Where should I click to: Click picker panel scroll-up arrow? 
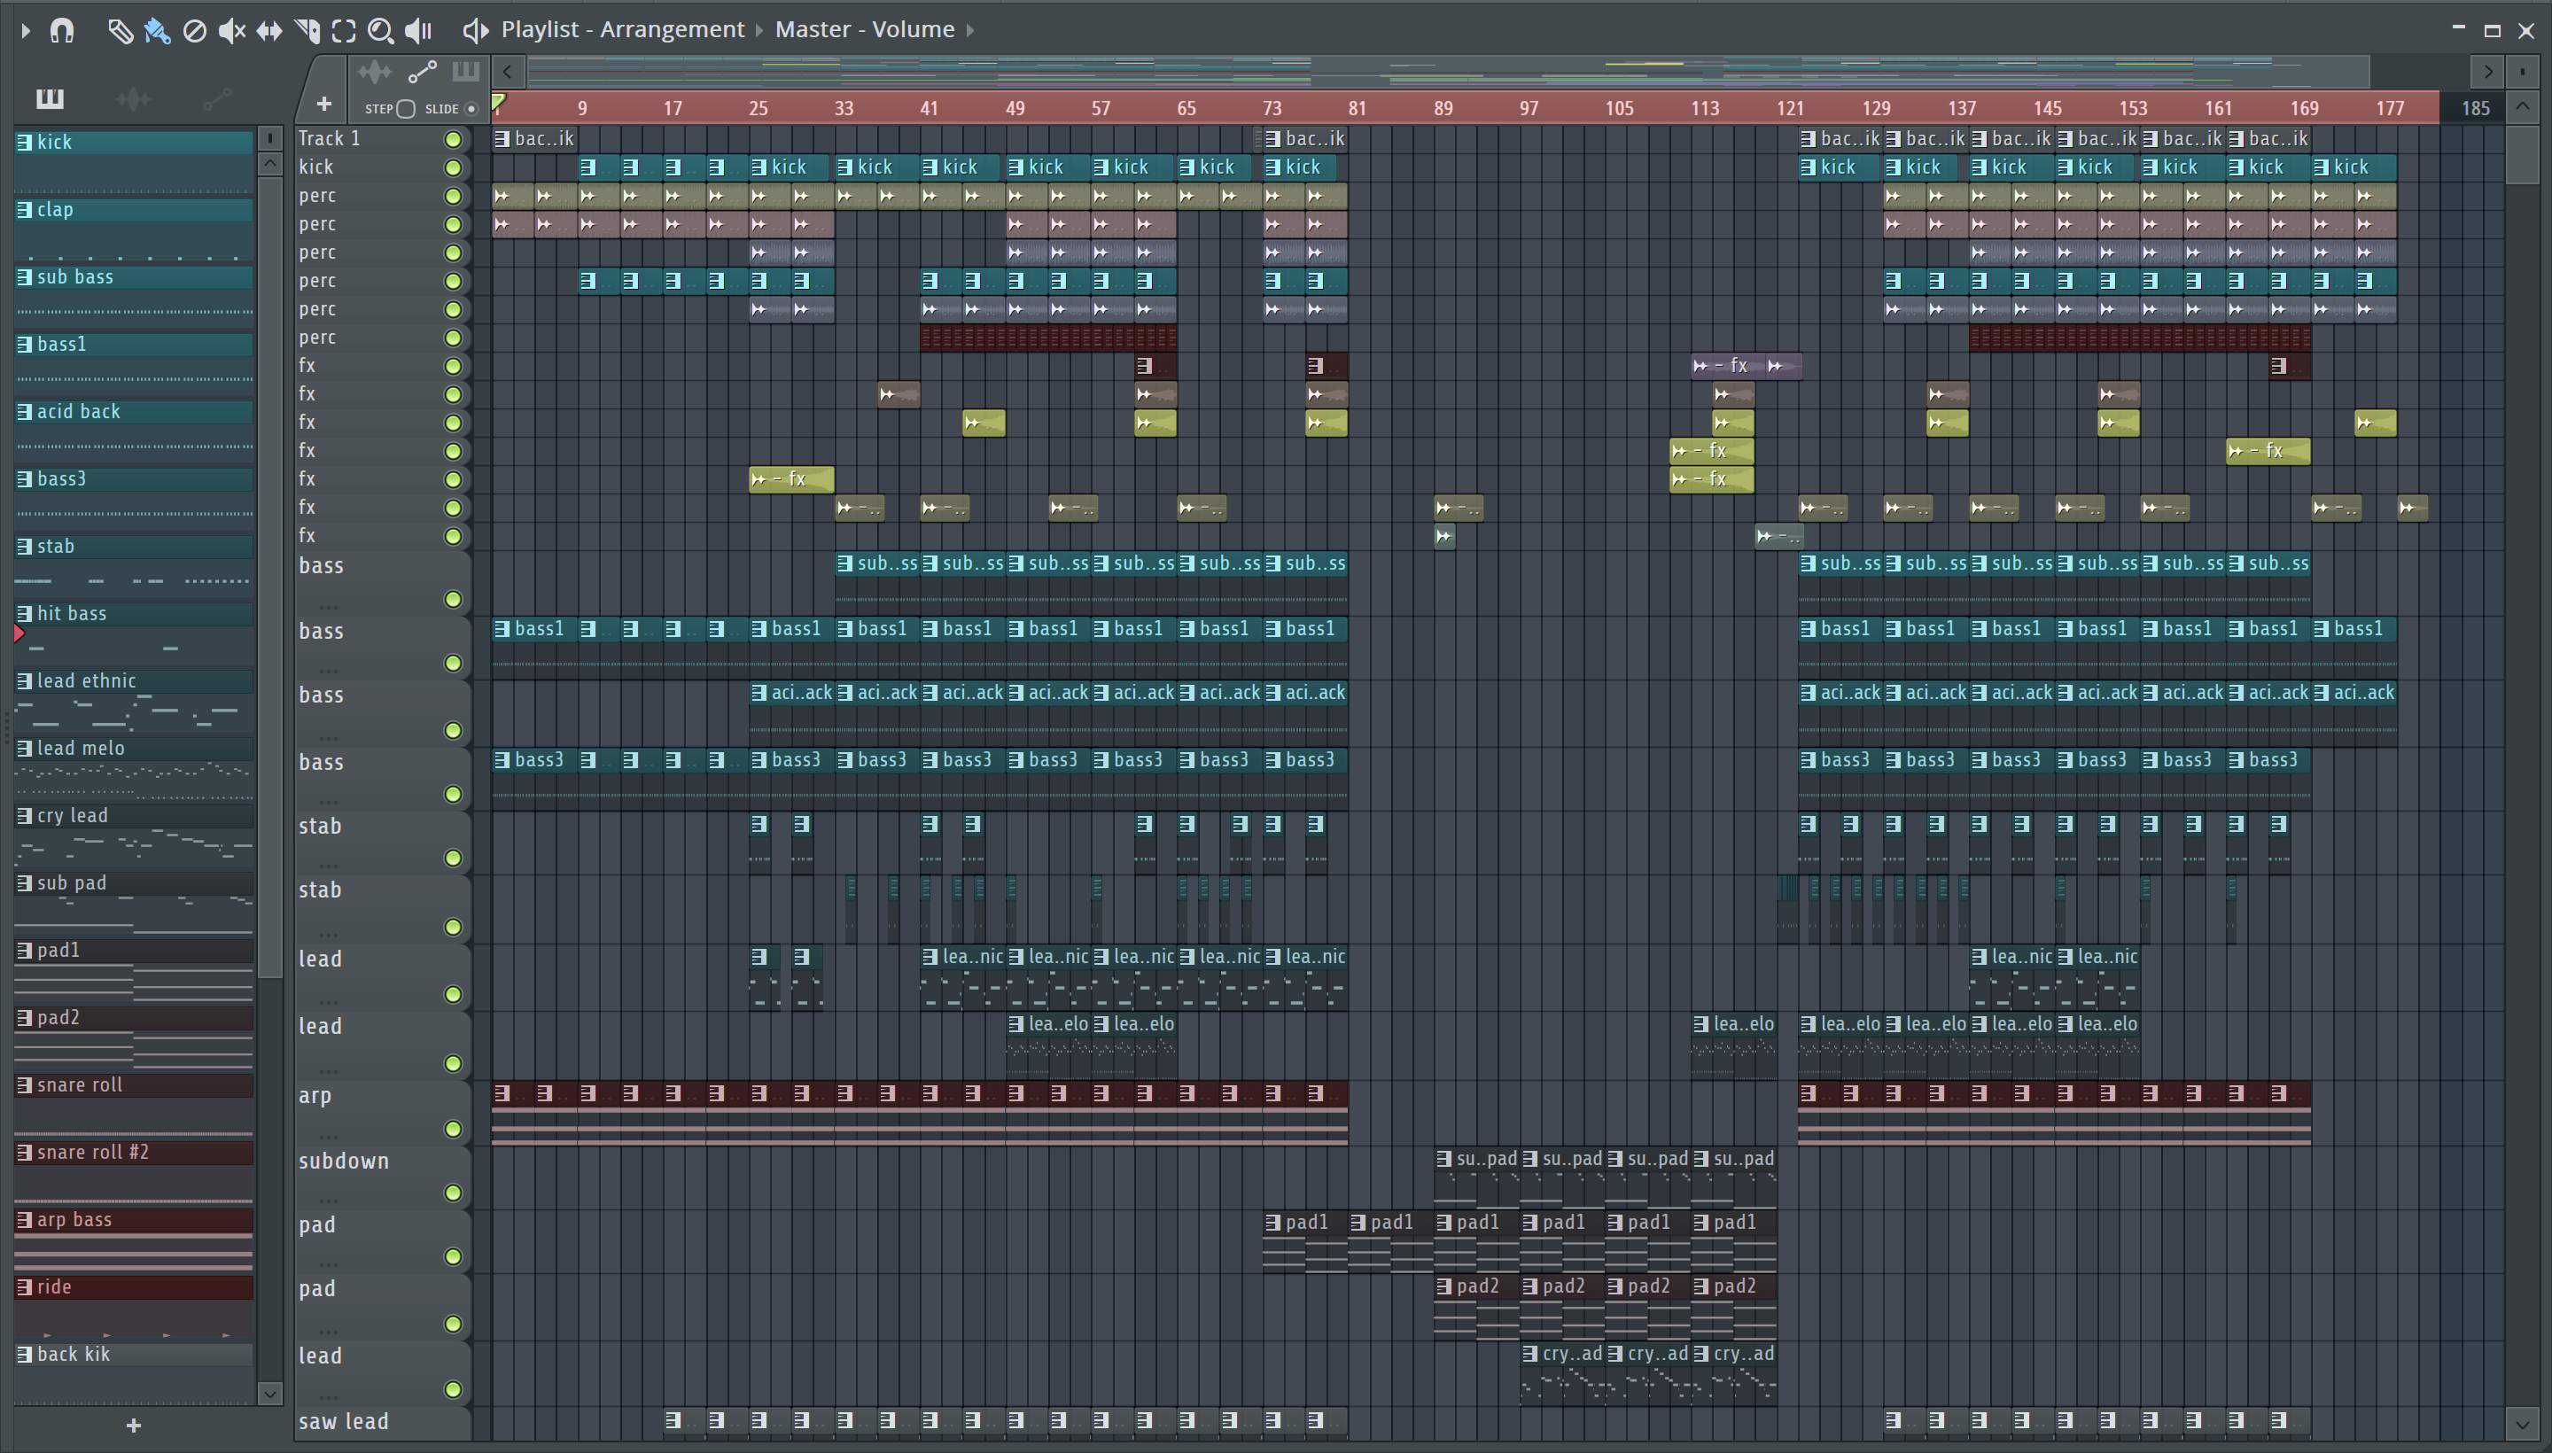click(269, 164)
